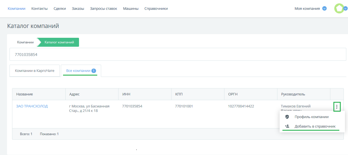
Task: Click the Руководитель column header
Action: (304, 94)
